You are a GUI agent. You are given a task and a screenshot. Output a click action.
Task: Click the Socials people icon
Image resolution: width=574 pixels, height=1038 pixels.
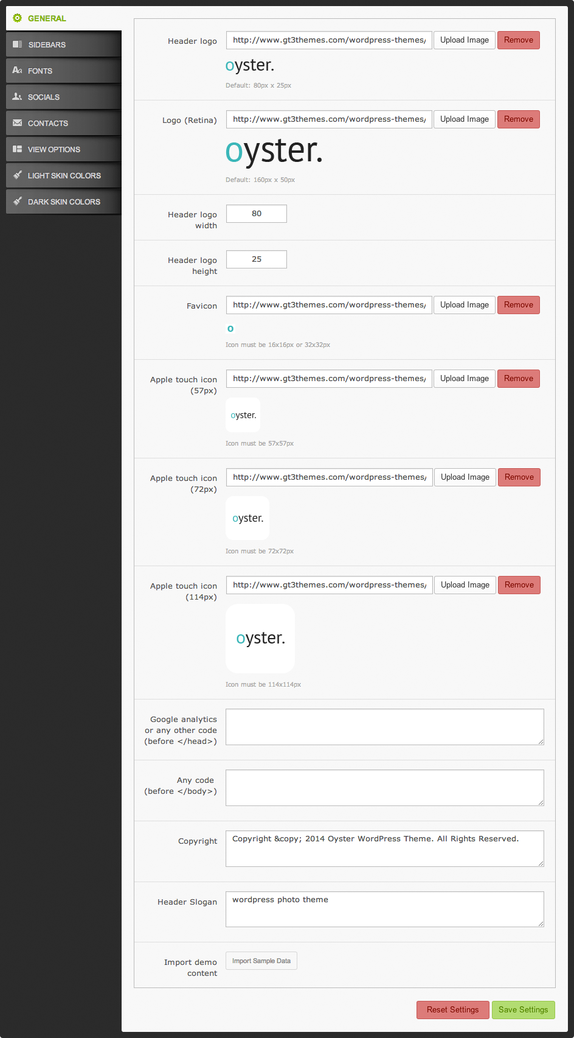[x=17, y=97]
